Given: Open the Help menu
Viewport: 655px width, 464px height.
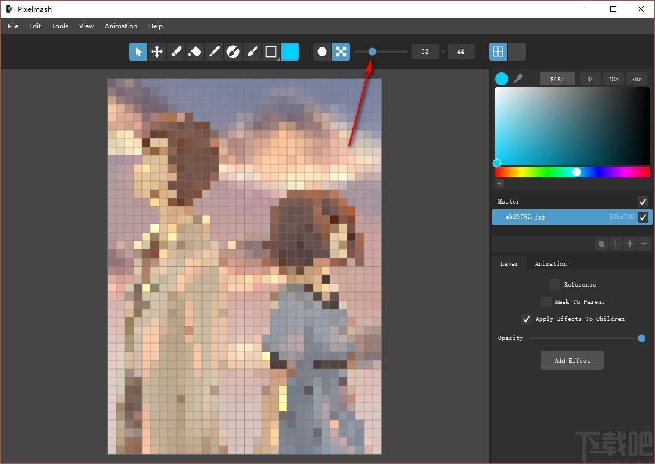Looking at the screenshot, I should [x=155, y=26].
